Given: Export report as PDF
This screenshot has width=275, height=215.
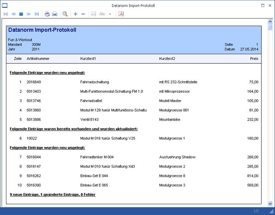Looking at the screenshot, I should coord(121,14).
